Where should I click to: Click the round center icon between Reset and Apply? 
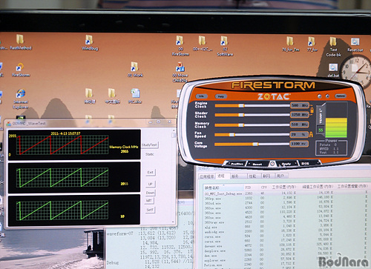272,164
